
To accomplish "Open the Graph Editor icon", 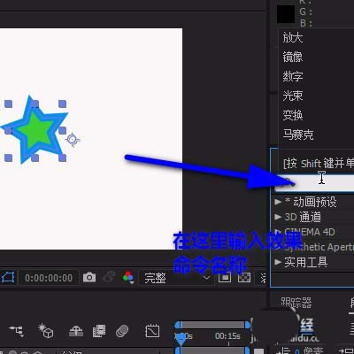I will 152,331.
